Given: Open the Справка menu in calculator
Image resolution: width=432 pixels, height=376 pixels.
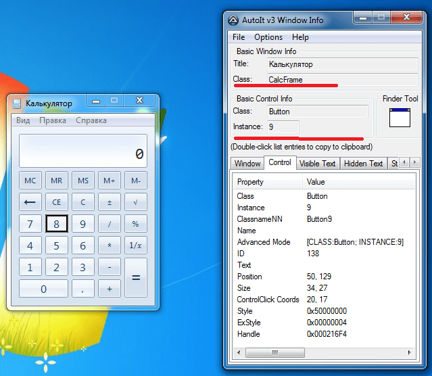Looking at the screenshot, I should (x=91, y=120).
